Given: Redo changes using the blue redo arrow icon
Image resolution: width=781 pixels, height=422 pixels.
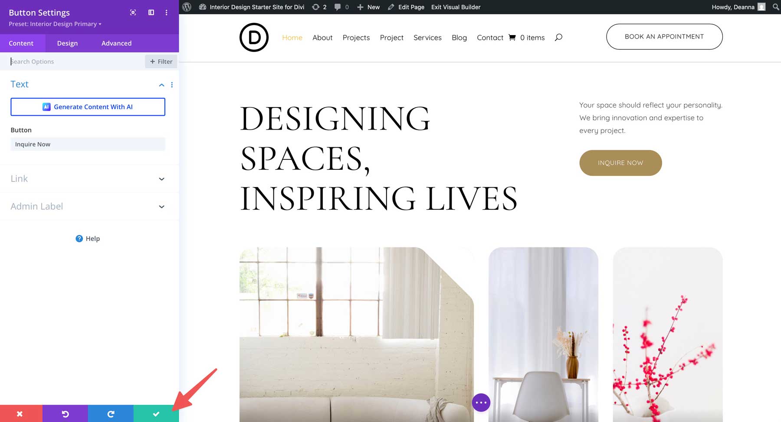Looking at the screenshot, I should pos(110,414).
